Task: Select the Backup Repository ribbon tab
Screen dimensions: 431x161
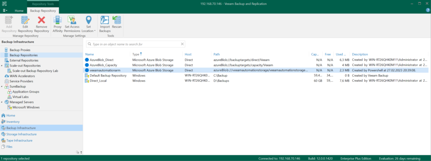Action: (43, 10)
